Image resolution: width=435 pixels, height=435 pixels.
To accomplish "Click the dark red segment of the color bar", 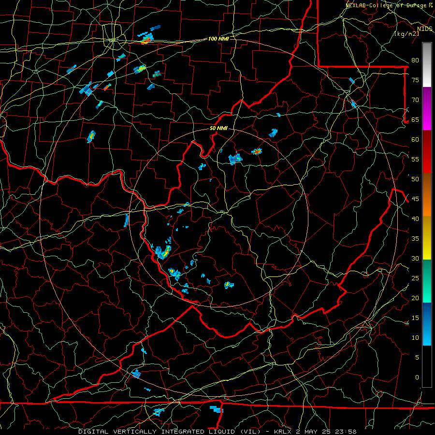I will pyautogui.click(x=427, y=152).
